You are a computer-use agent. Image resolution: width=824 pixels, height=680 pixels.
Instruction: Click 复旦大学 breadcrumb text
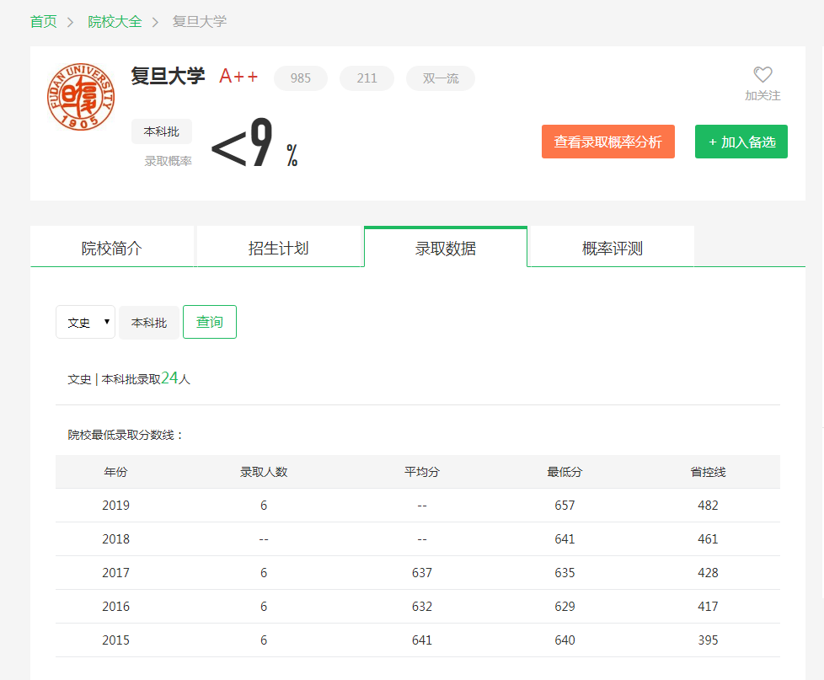(x=200, y=22)
